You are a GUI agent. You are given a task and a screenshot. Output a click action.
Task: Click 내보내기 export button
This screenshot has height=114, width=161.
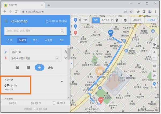point(137,20)
